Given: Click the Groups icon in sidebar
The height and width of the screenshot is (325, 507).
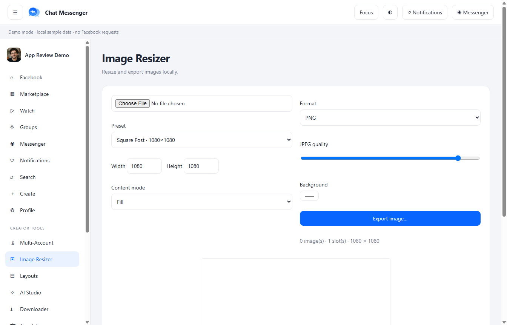Looking at the screenshot, I should [x=12, y=128].
